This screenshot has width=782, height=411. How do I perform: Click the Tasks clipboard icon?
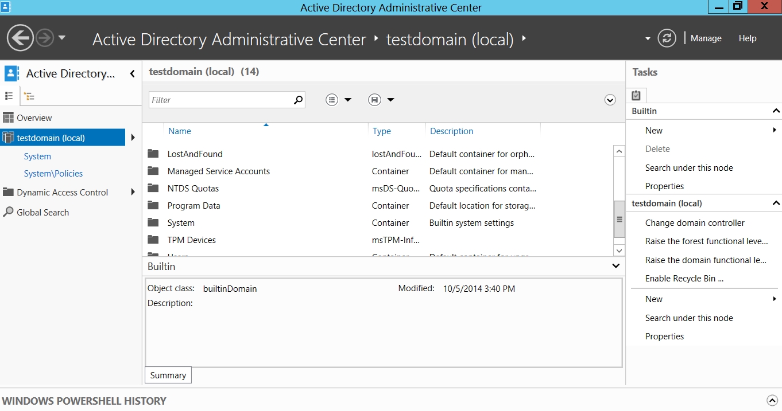click(x=636, y=96)
